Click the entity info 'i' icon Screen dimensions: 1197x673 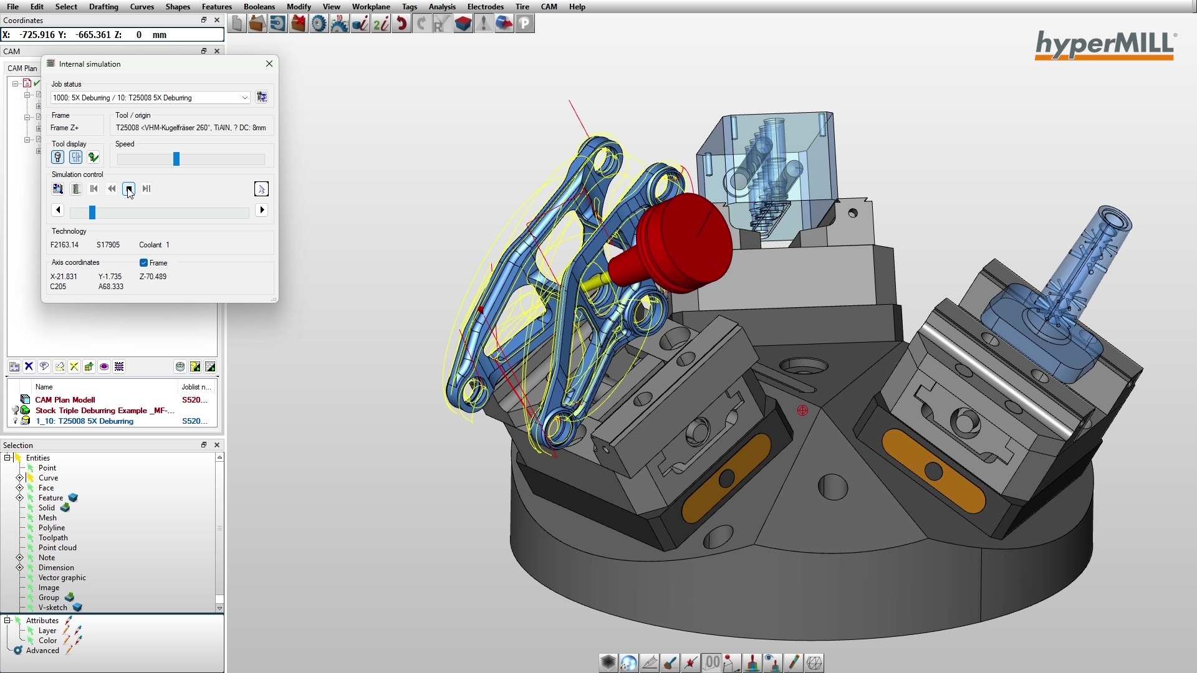[x=360, y=24]
